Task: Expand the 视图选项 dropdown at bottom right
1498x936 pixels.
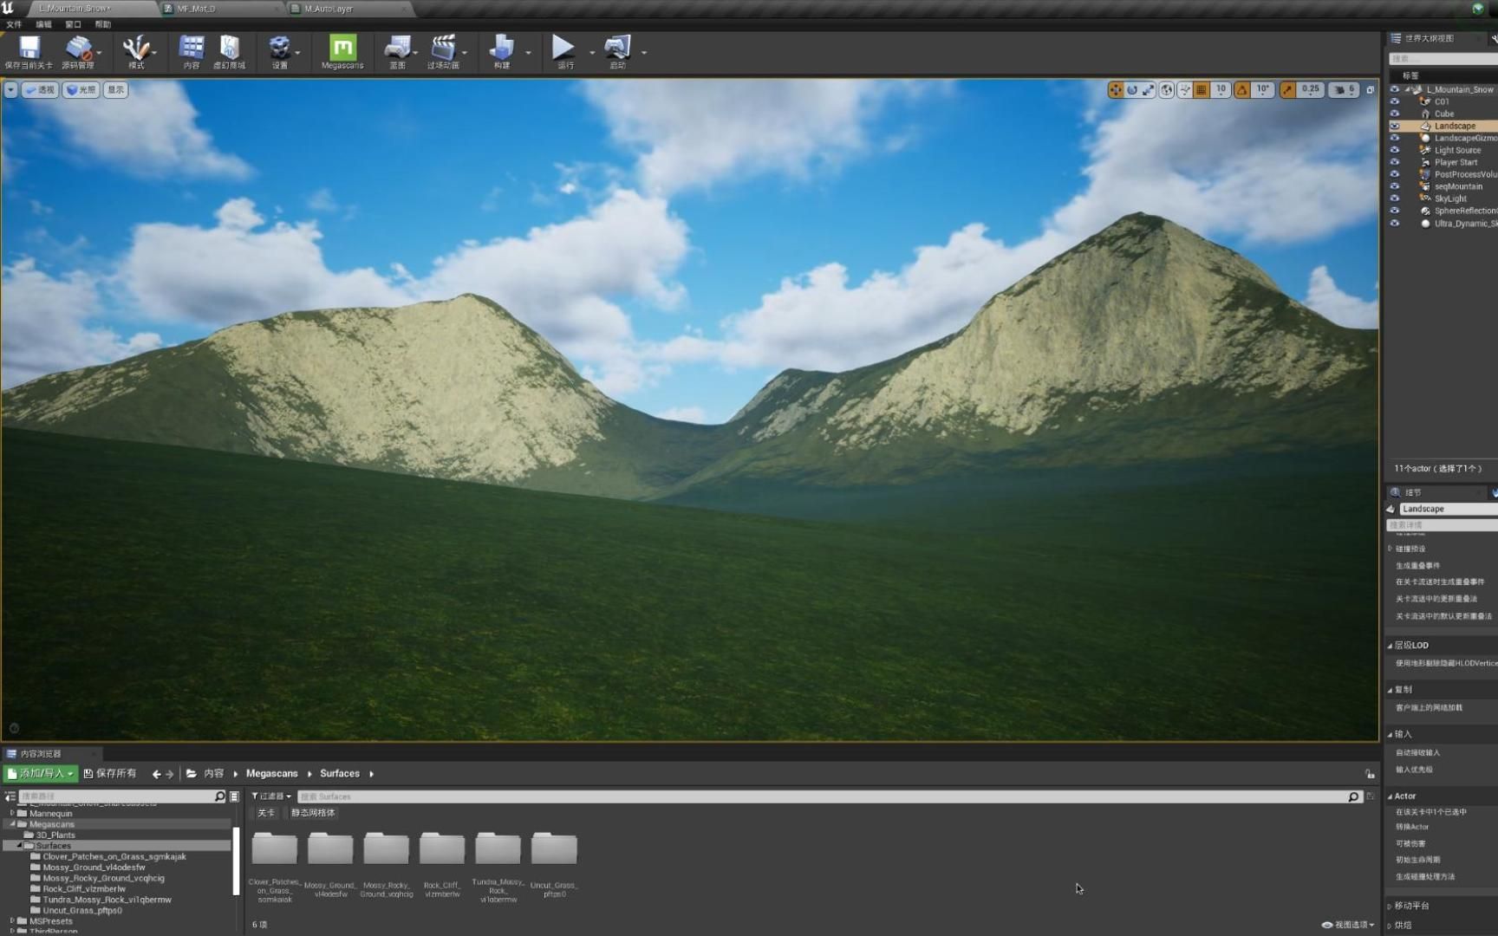Action: [1347, 924]
